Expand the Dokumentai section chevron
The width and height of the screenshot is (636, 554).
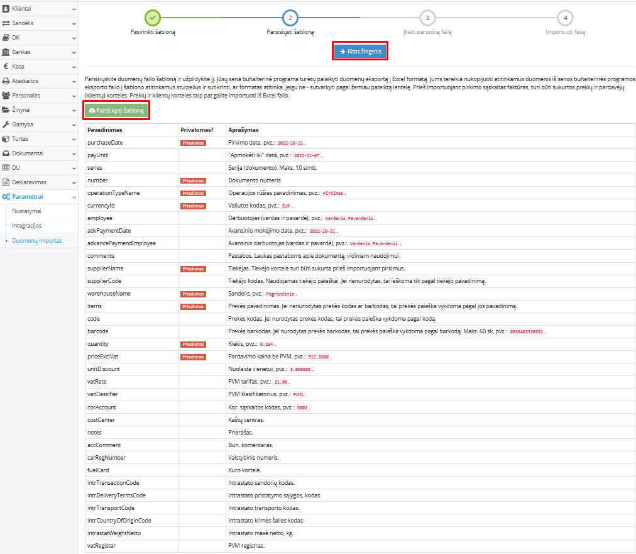coord(74,153)
